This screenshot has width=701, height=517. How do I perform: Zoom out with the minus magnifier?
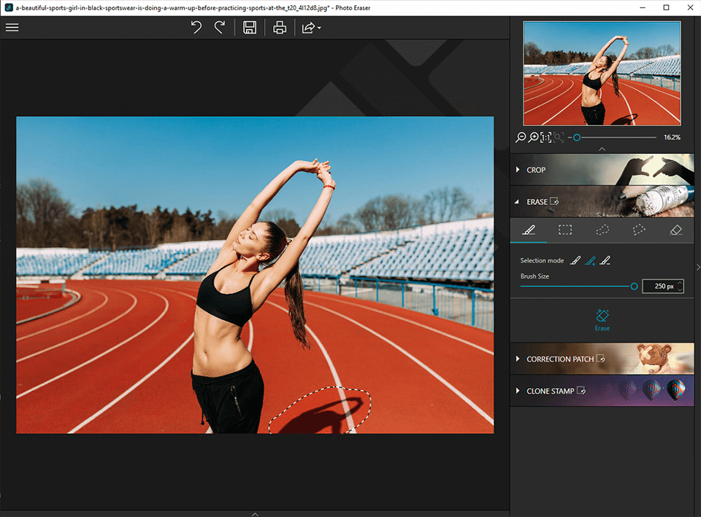(521, 137)
